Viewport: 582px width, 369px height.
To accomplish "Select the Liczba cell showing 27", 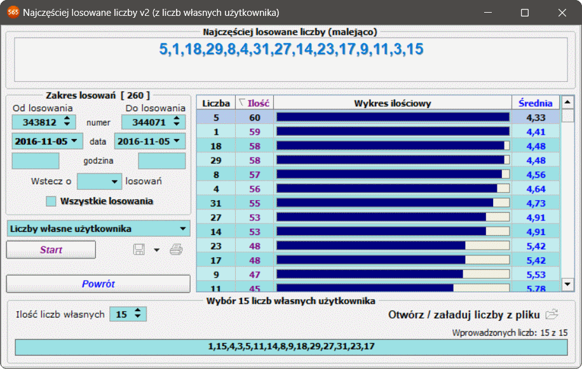I will coord(216,217).
